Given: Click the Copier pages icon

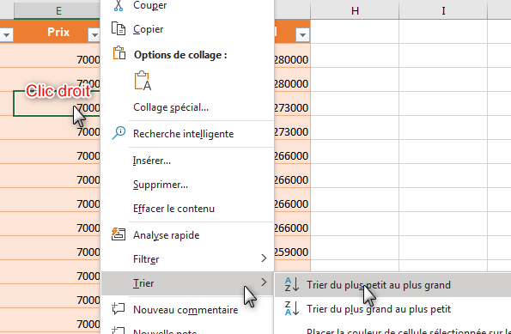Looking at the screenshot, I should (x=119, y=28).
